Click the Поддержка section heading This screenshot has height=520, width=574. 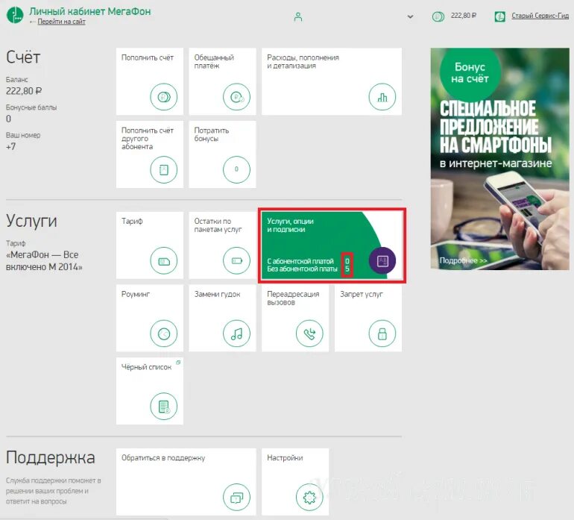51,457
